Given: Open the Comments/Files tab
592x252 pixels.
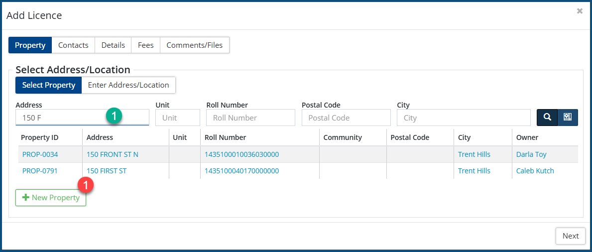Looking at the screenshot, I should pyautogui.click(x=195, y=45).
